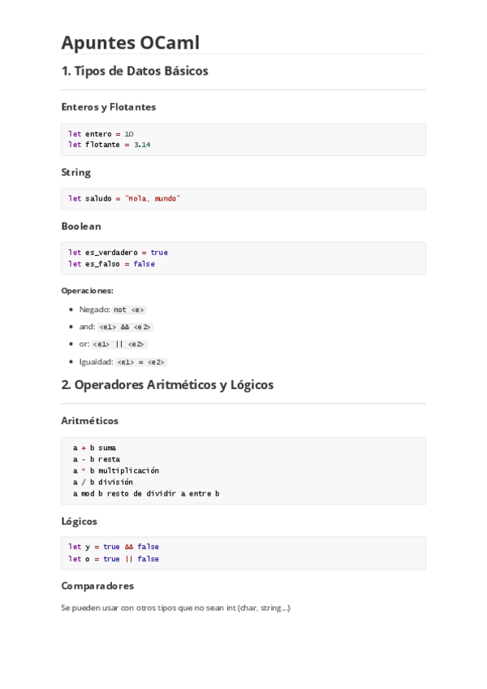
Task: Click the 'a mod b' code line
Action: [146, 493]
